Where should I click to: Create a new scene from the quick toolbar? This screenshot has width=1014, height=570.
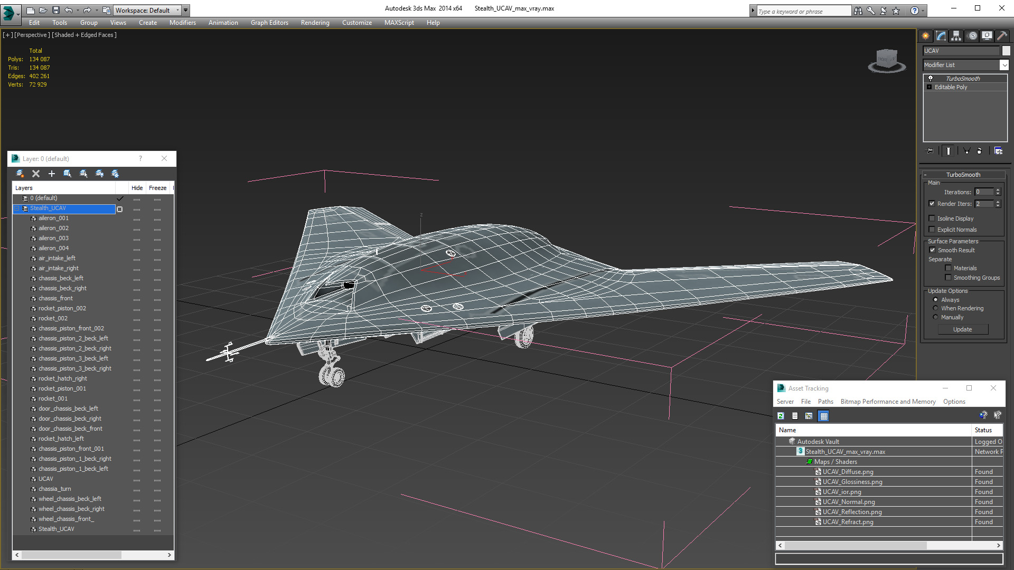[x=31, y=10]
